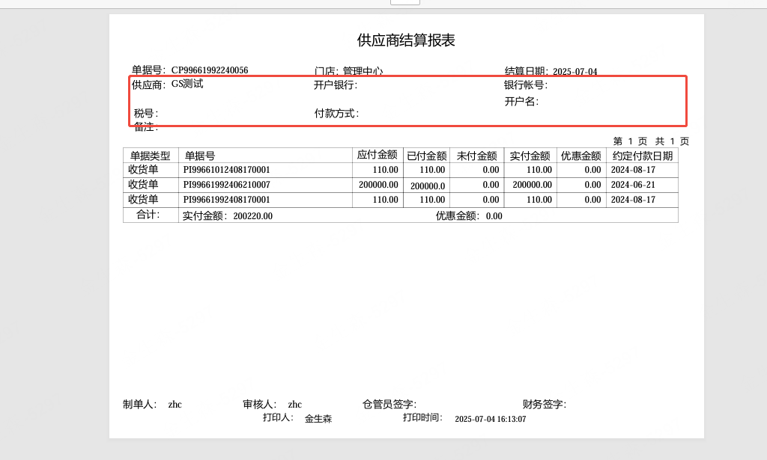The width and height of the screenshot is (767, 460).
Task: Click 收货单 in row PI99661992406210007
Action: [x=143, y=184]
